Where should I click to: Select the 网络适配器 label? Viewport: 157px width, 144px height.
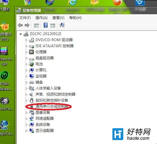(45, 119)
